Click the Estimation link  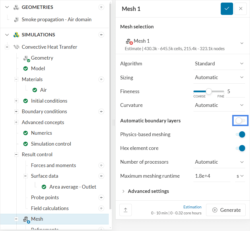coord(192,207)
